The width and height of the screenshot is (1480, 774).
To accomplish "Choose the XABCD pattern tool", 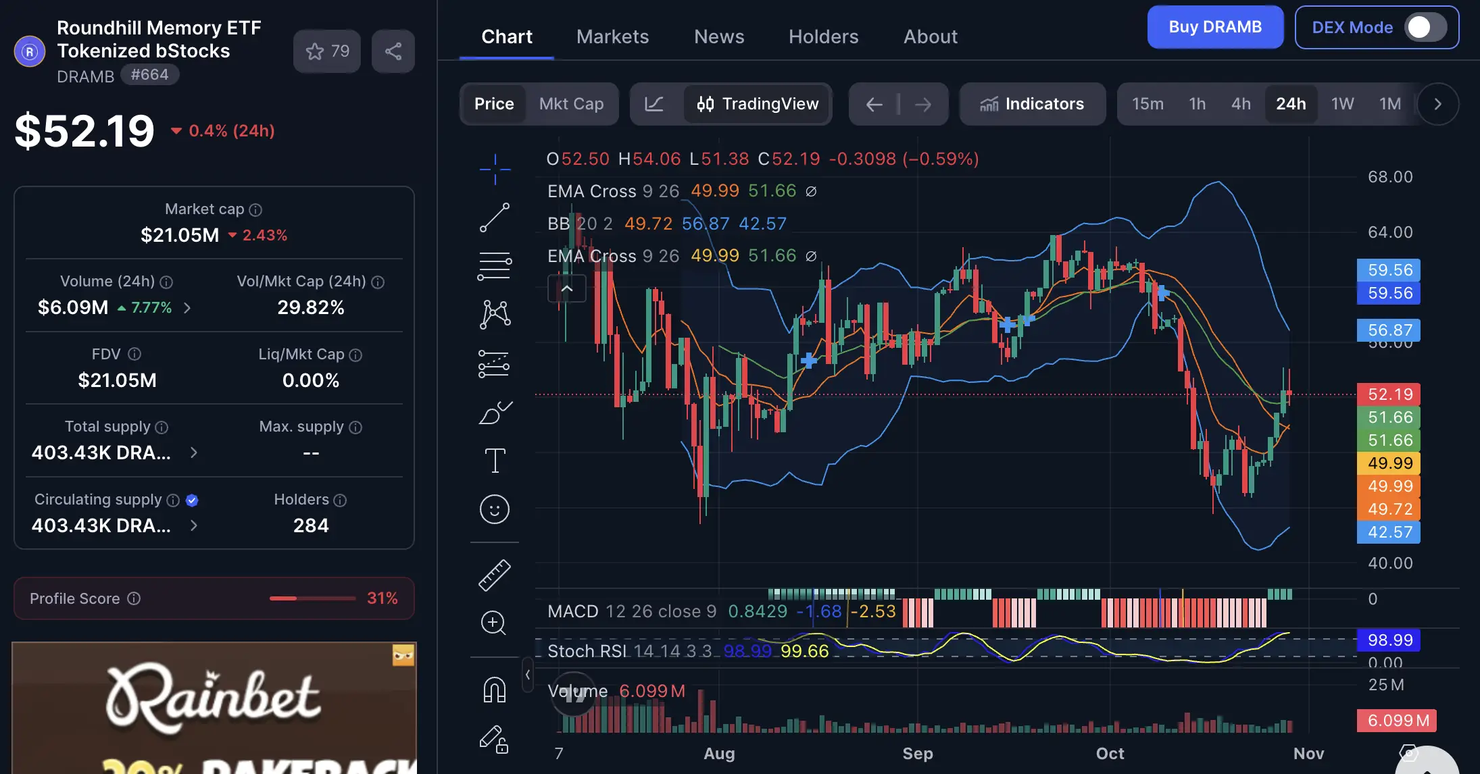I will click(495, 315).
